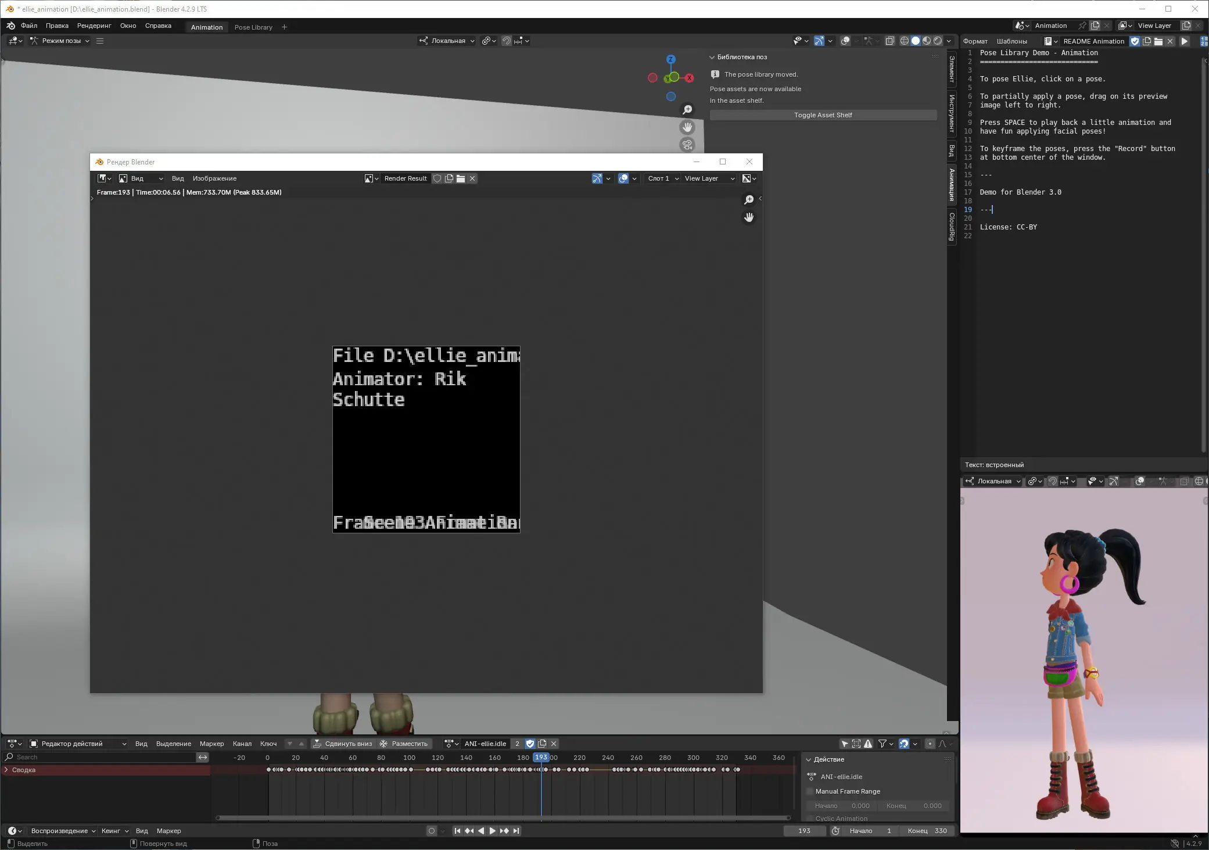Viewport: 1209px width, 850px height.
Task: Toggle only show selected arrow in action editor
Action: [845, 744]
